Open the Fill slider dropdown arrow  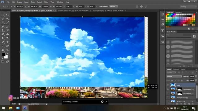point(196,80)
